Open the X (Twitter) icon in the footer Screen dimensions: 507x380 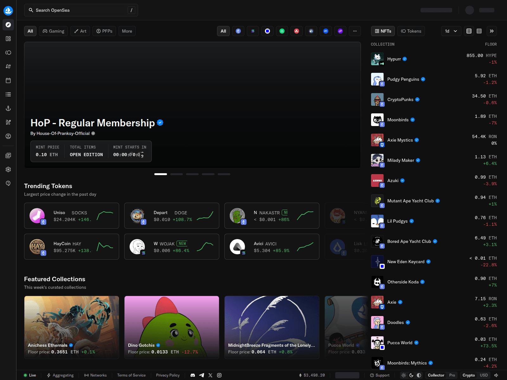tap(210, 375)
